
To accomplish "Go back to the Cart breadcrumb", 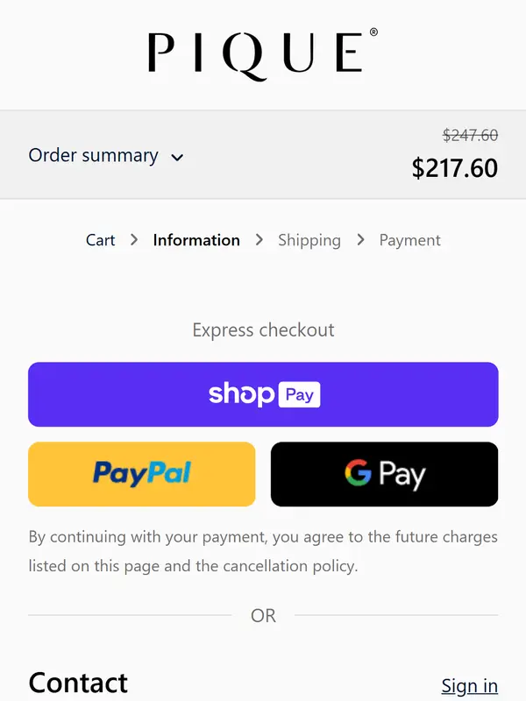I will point(100,240).
